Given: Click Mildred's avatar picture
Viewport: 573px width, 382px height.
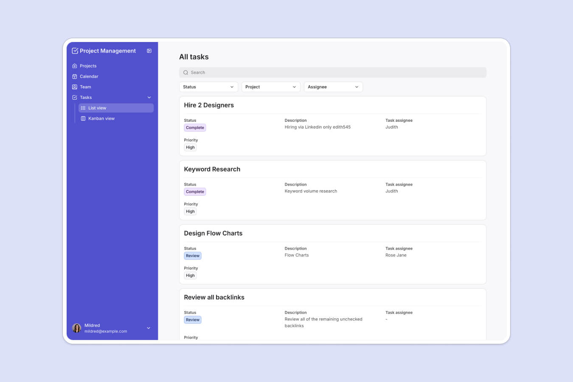Looking at the screenshot, I should (x=77, y=328).
